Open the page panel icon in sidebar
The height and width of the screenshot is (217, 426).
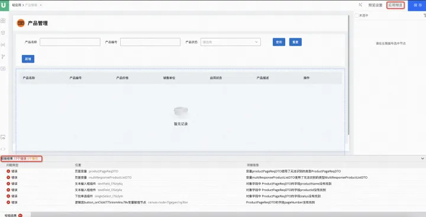[3, 69]
